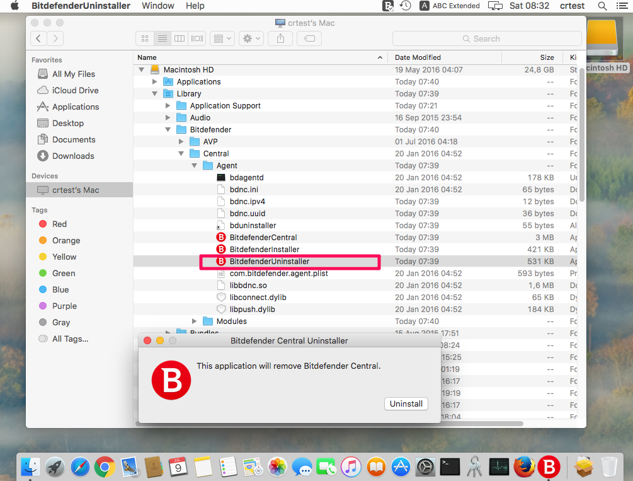Switch Finder to icon view
Viewport: 633px width, 481px height.
point(145,38)
